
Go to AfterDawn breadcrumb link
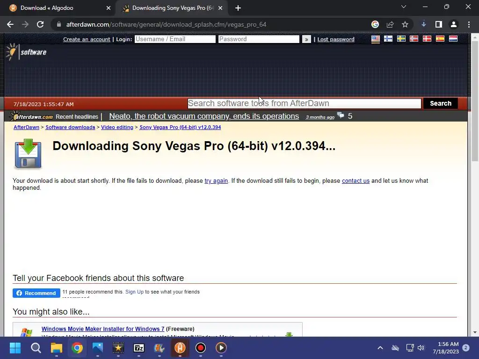pos(26,127)
